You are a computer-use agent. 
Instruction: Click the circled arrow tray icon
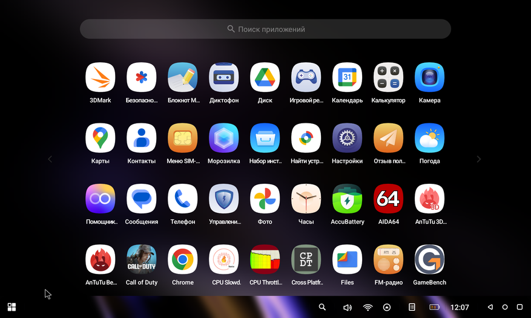387,307
